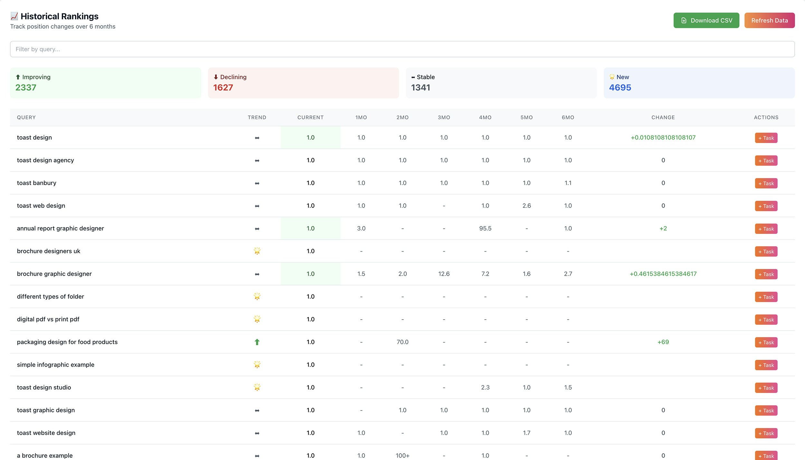The height and width of the screenshot is (460, 805).
Task: Click the sparkle icon for simple infographic example
Action: tap(257, 364)
